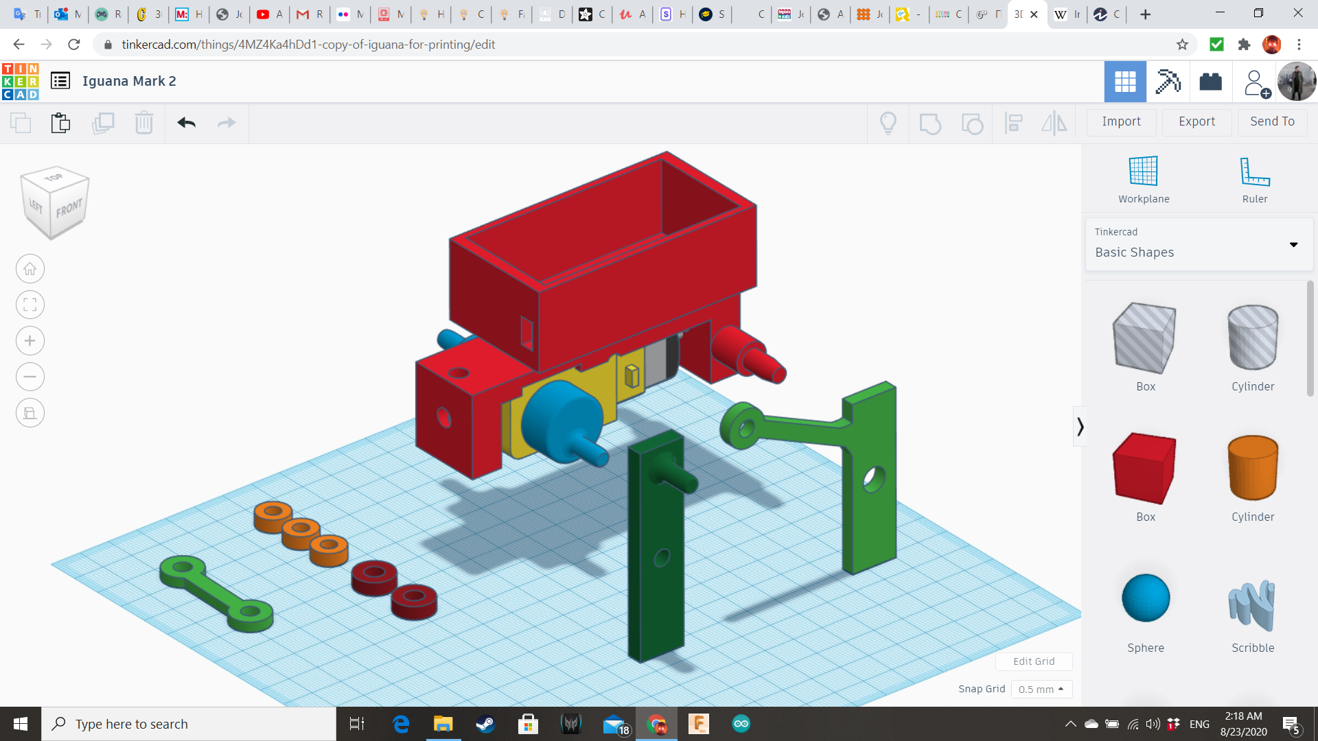The image size is (1318, 741).
Task: Open the Export menu
Action: point(1196,121)
